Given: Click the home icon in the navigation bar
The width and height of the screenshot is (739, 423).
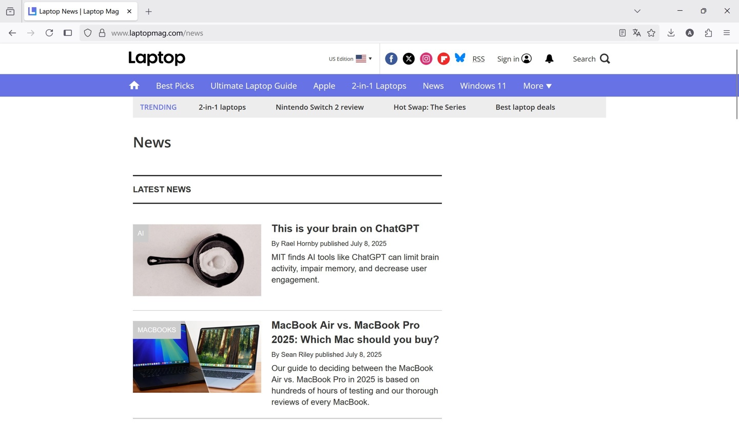Looking at the screenshot, I should click(134, 85).
